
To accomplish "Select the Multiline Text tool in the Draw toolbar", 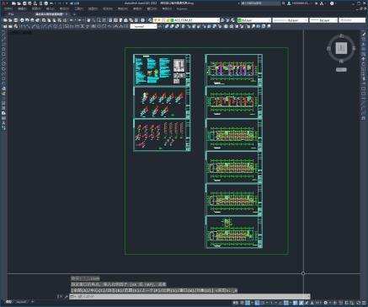I will click(x=3, y=123).
